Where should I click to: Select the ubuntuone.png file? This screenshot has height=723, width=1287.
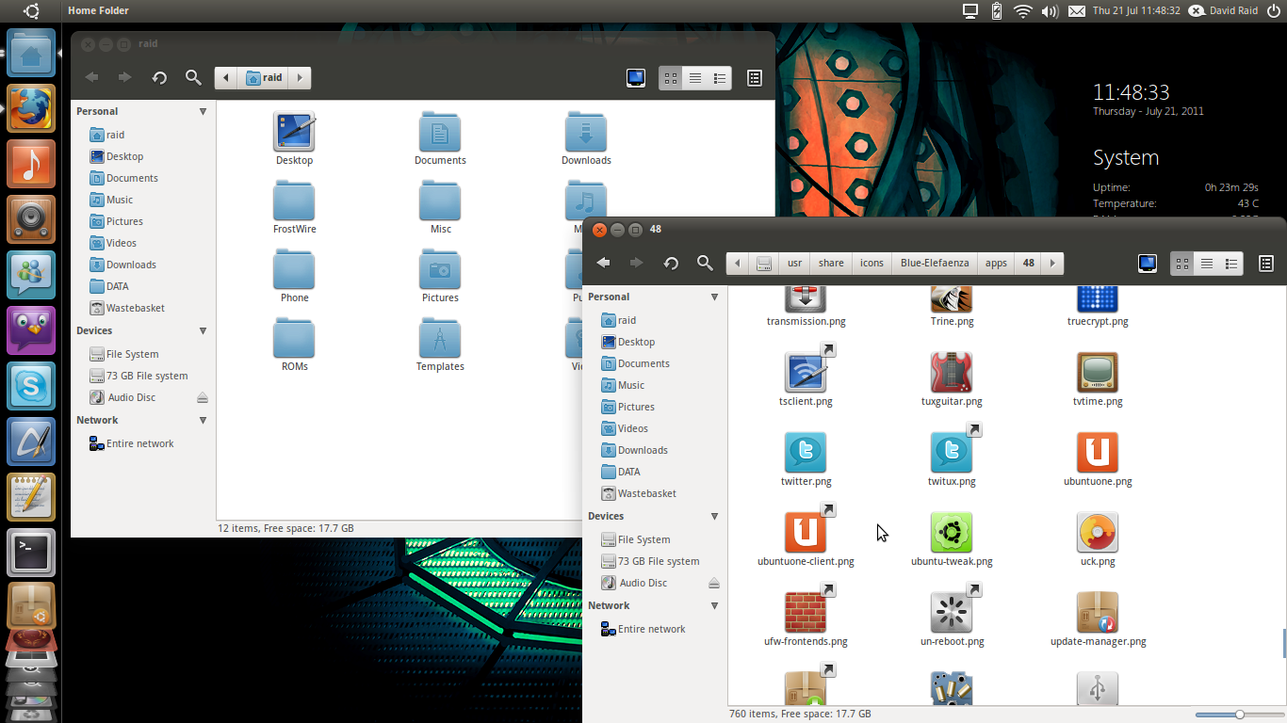click(1098, 453)
